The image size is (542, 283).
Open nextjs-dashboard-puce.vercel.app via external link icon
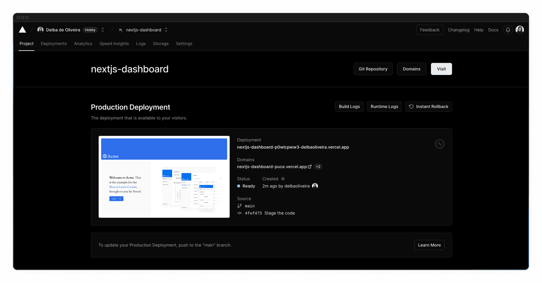(x=310, y=167)
